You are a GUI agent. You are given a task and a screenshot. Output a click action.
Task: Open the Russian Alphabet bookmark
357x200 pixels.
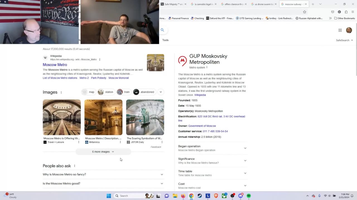[309, 18]
